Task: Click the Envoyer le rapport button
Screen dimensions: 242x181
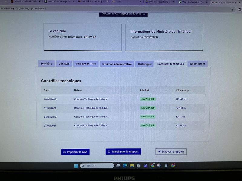Action: pyautogui.click(x=171, y=152)
